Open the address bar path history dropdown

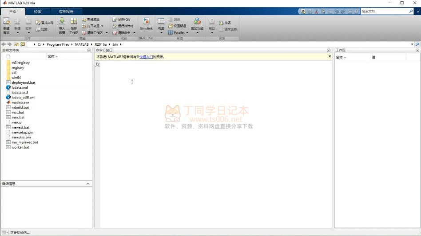click(412, 44)
